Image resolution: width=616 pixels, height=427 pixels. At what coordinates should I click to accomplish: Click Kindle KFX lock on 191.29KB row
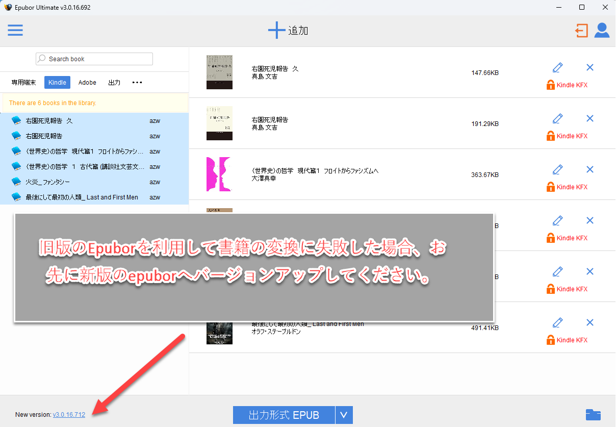(567, 136)
